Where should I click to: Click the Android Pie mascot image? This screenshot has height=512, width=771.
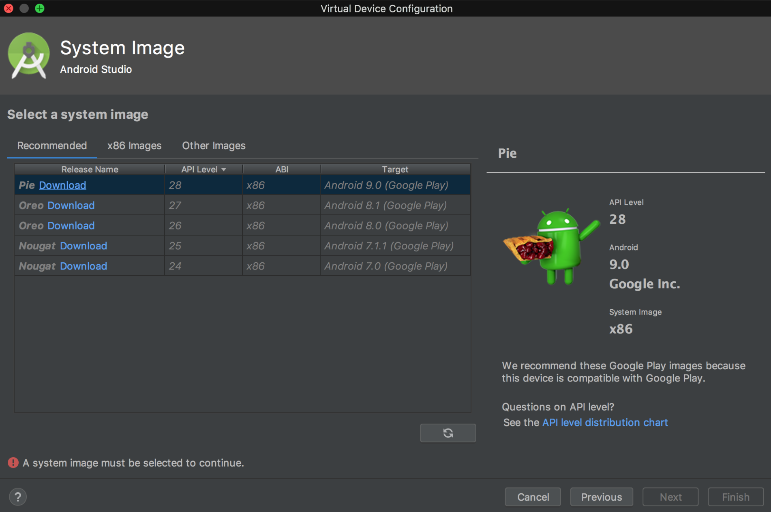pyautogui.click(x=551, y=247)
